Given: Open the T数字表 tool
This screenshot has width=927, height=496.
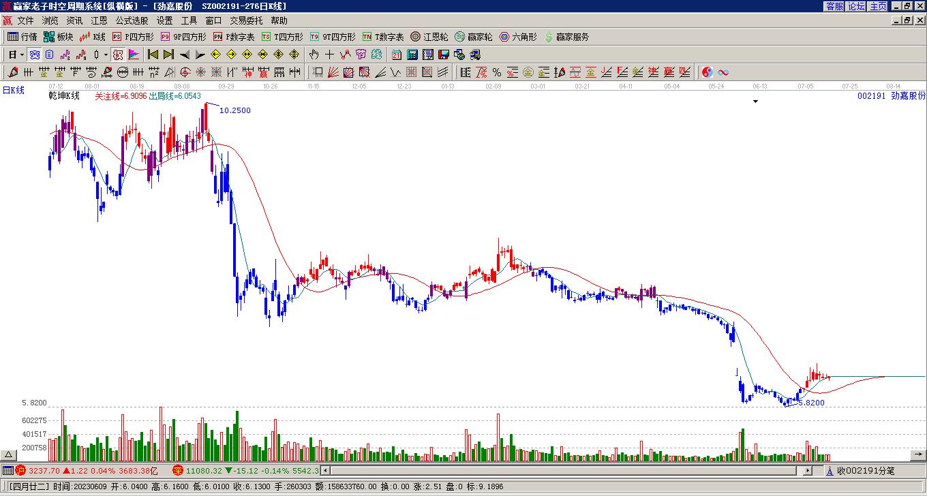Looking at the screenshot, I should point(383,37).
